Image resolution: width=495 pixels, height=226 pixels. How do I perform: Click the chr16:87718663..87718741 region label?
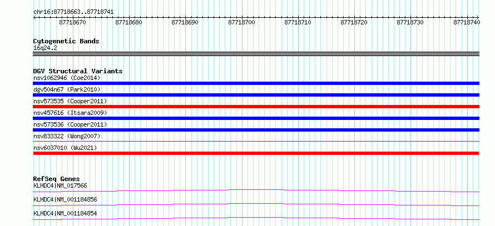click(x=73, y=12)
